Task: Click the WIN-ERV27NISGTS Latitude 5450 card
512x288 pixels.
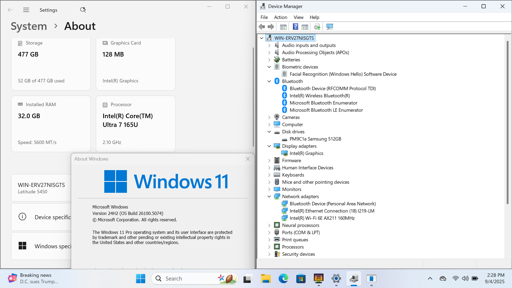Action: pyautogui.click(x=41, y=188)
